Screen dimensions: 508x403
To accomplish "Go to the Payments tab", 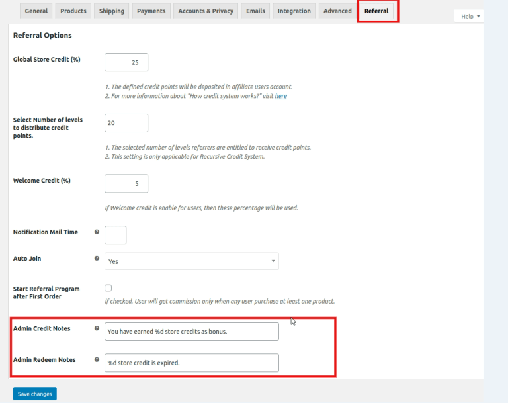I will (x=151, y=11).
